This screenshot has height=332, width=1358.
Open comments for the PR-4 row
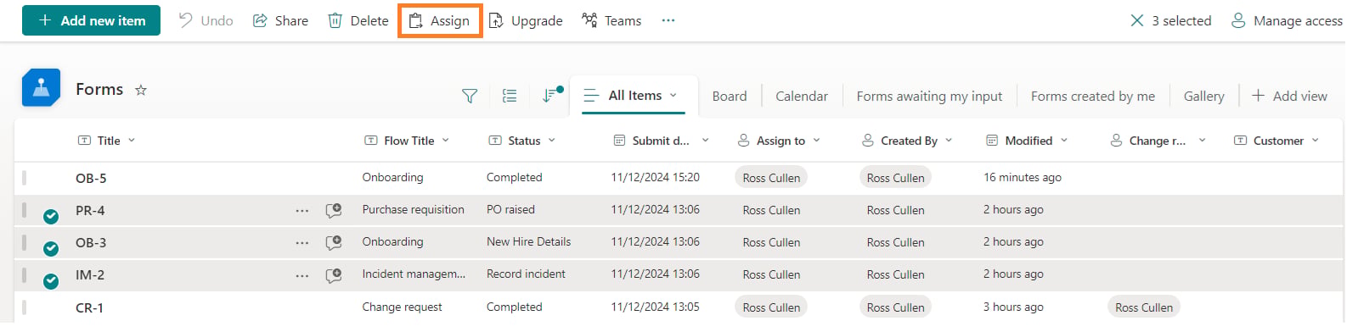pos(334,210)
